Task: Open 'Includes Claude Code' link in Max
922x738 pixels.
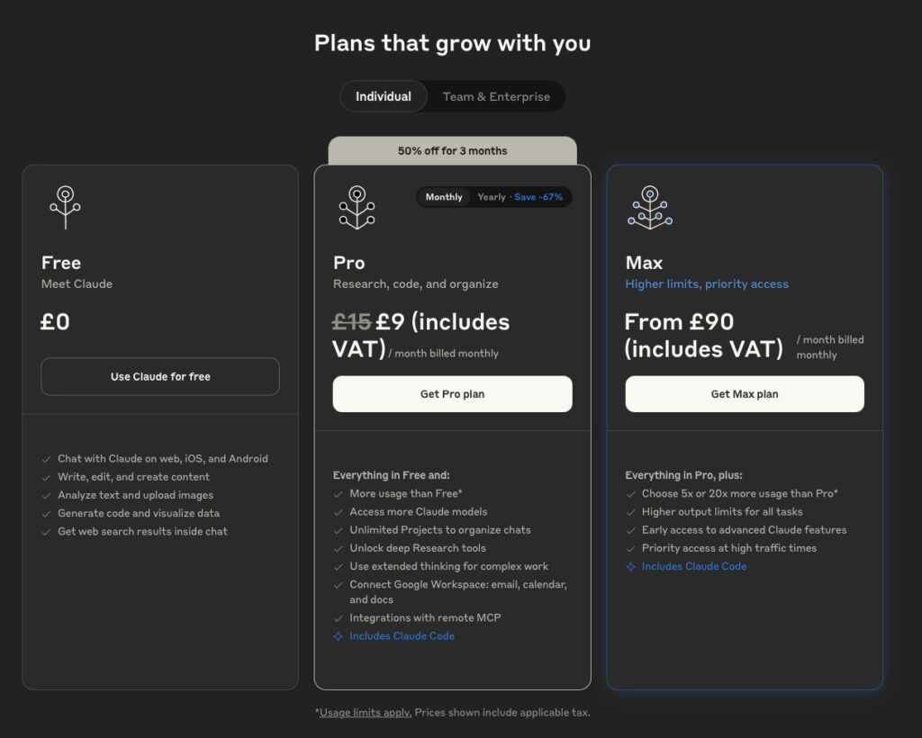Action: click(x=694, y=567)
